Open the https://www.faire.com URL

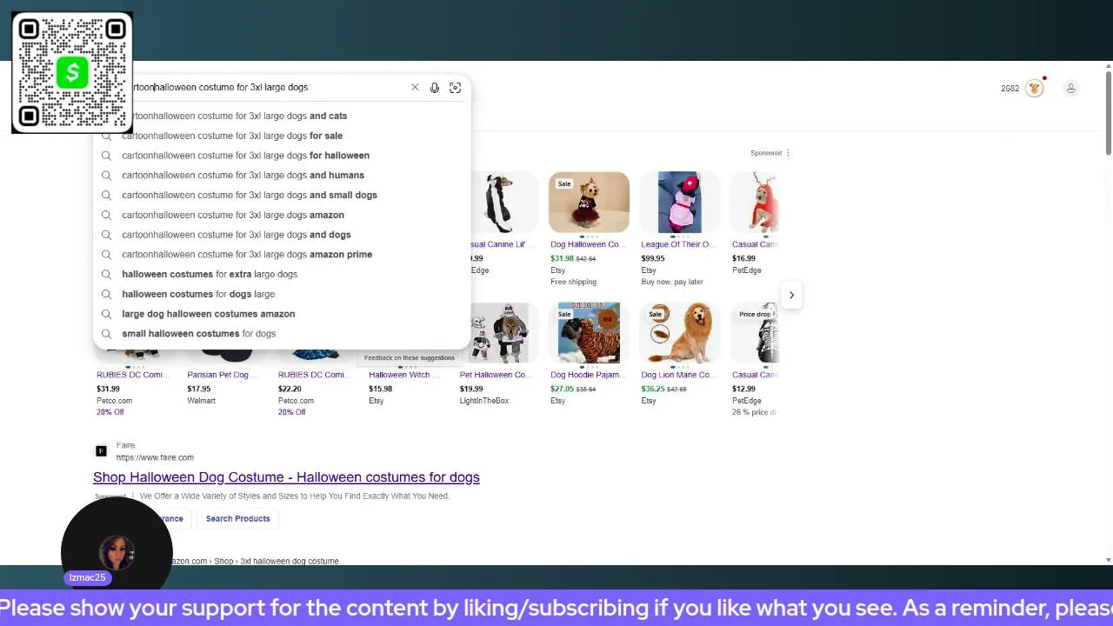(x=155, y=457)
